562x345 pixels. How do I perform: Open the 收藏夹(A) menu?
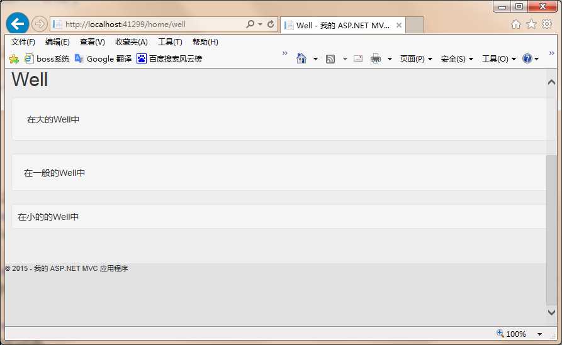click(131, 42)
